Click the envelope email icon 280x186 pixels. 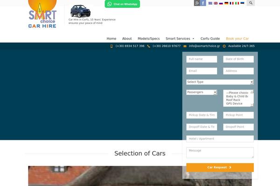point(185,46)
